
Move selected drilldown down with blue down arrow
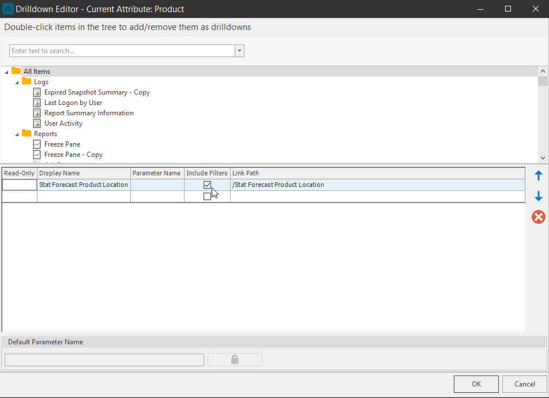click(539, 196)
